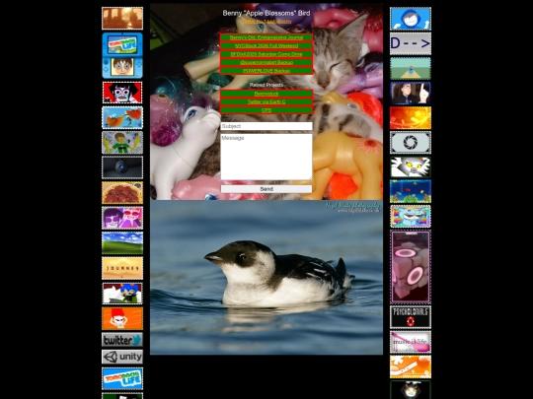This screenshot has width=533, height=399.
Task: Open the dark Portal core blue-eye stamp
Action: click(x=122, y=167)
